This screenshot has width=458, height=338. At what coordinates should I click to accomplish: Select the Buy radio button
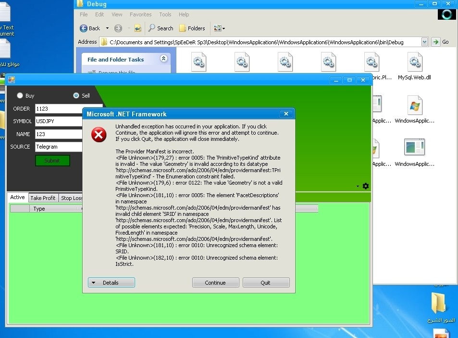(x=20, y=96)
